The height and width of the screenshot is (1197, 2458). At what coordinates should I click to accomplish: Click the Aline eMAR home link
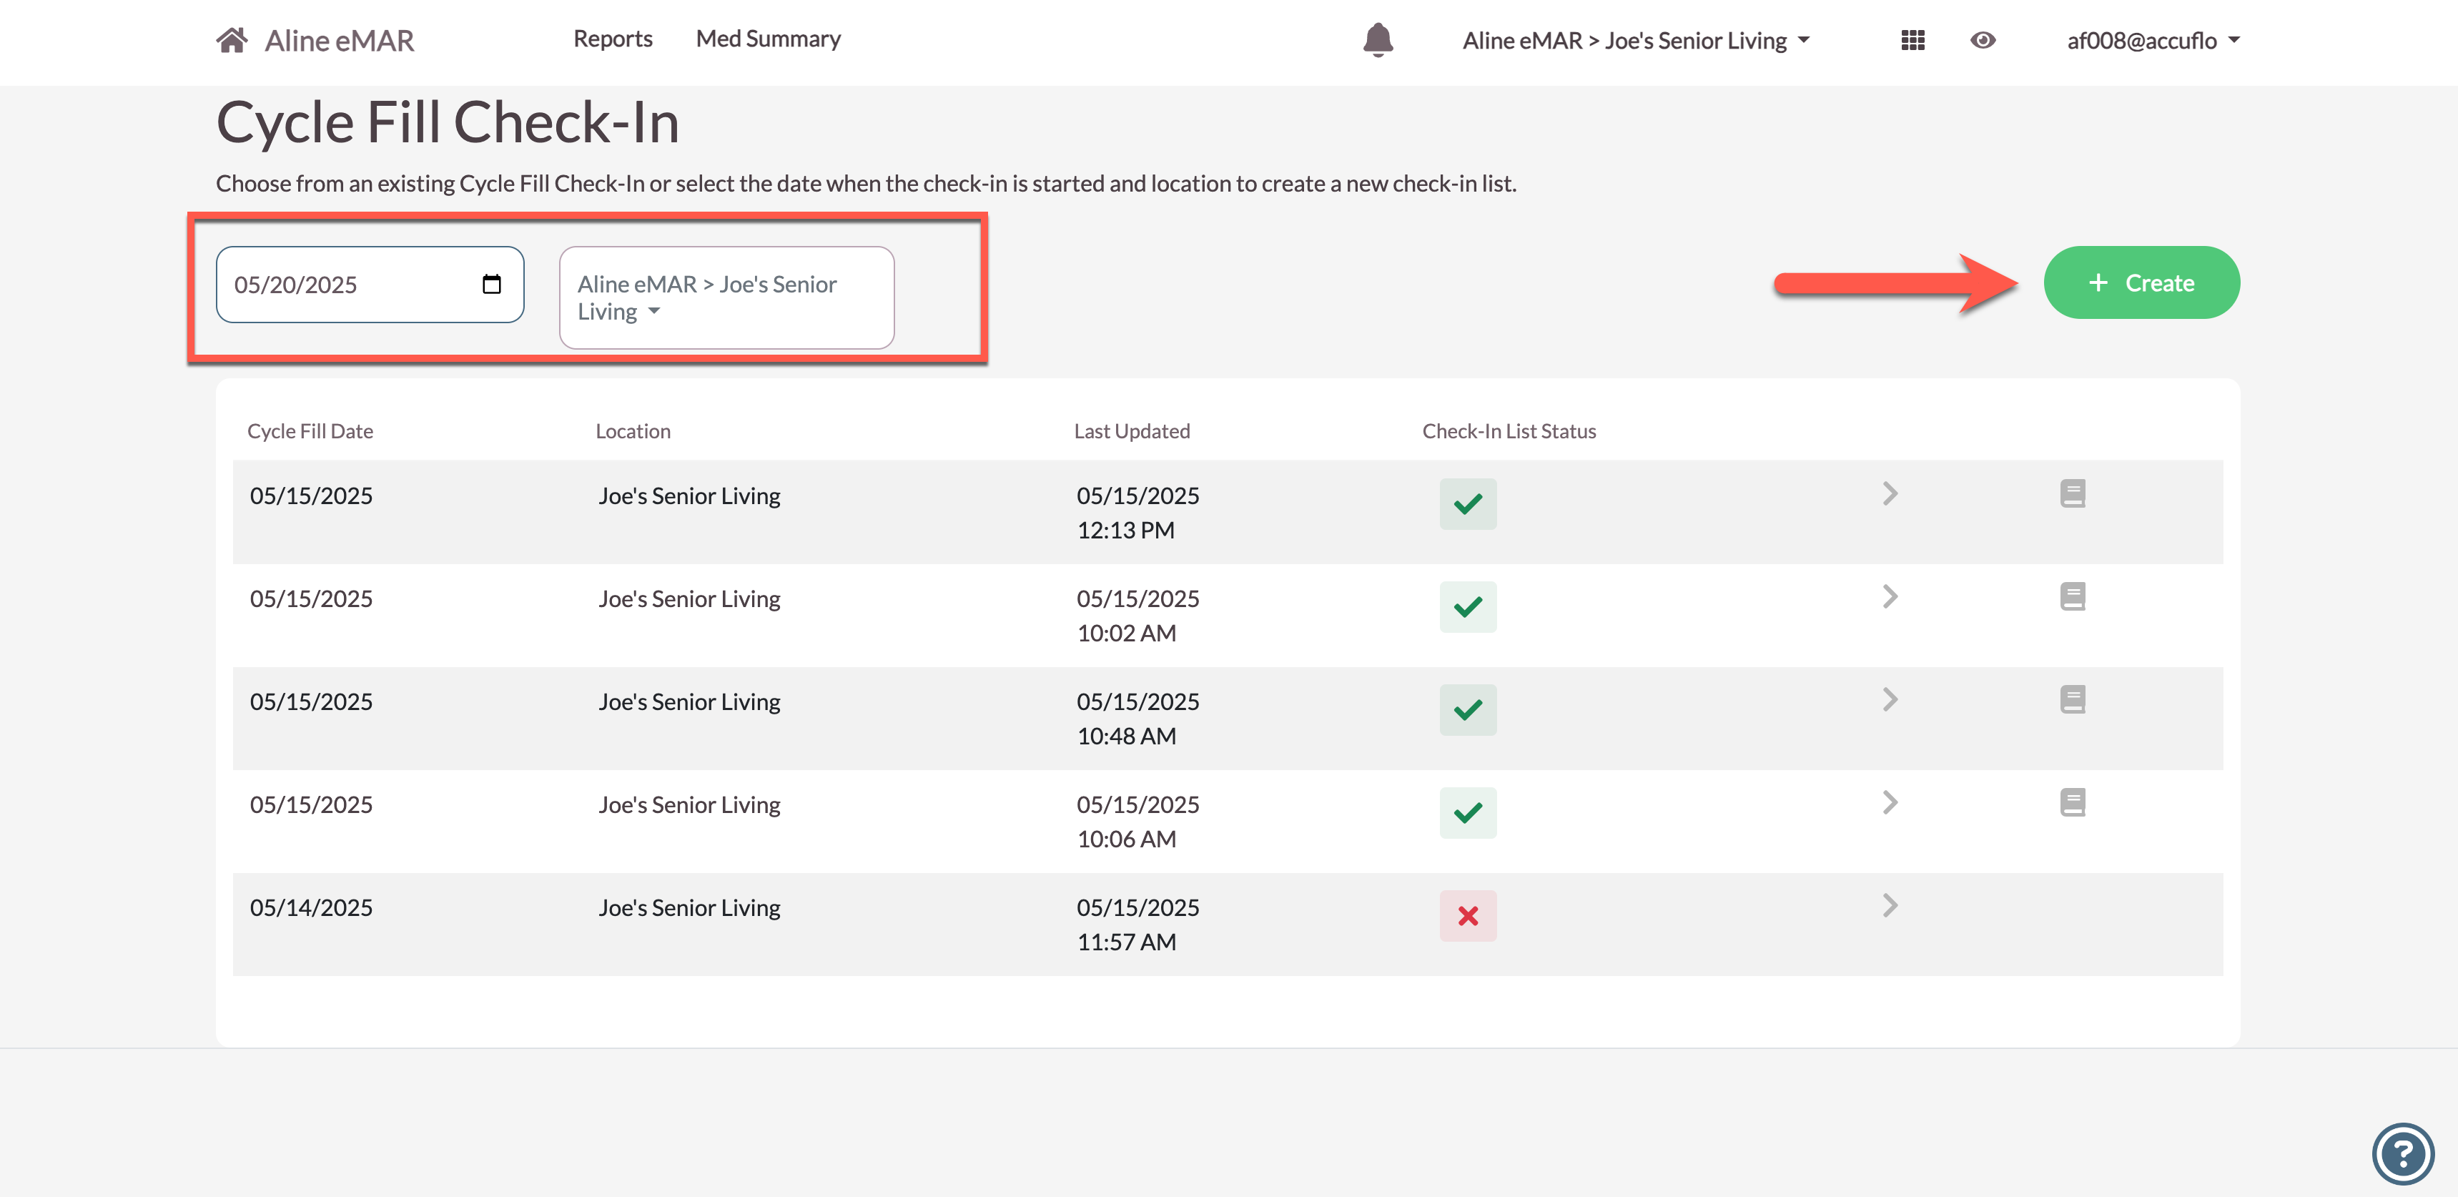click(x=339, y=41)
